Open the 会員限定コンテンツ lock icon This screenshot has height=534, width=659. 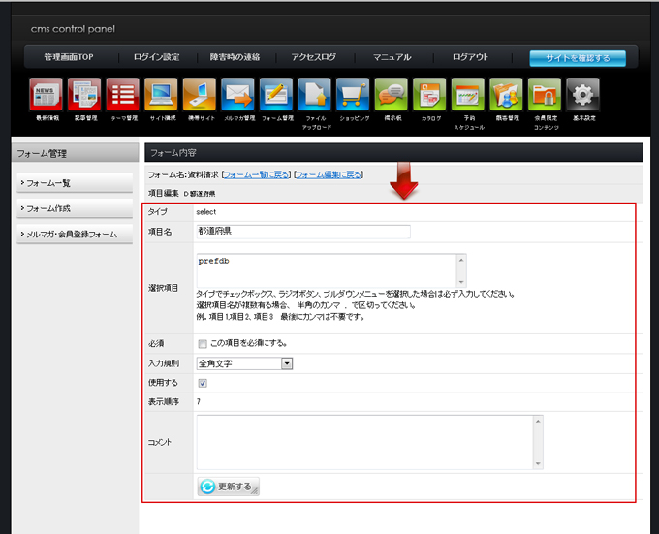pyautogui.click(x=545, y=95)
